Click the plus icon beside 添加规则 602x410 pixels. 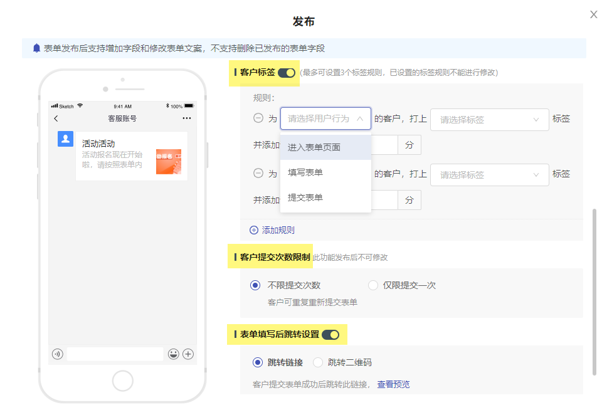(x=254, y=230)
